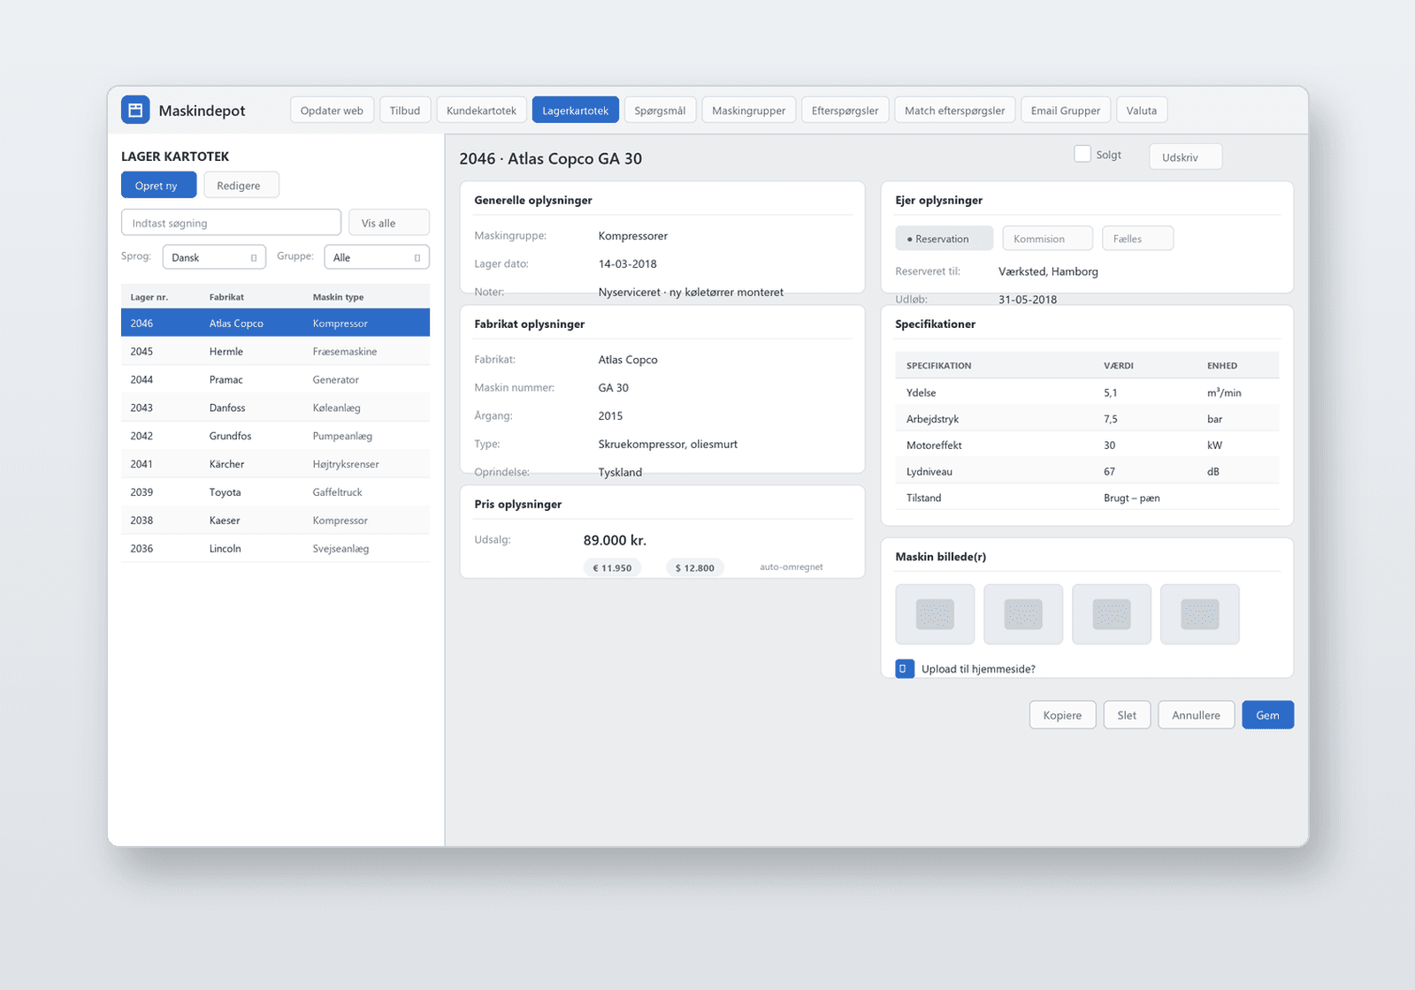Click the Udskriv button
This screenshot has height=990, width=1415.
tap(1186, 157)
